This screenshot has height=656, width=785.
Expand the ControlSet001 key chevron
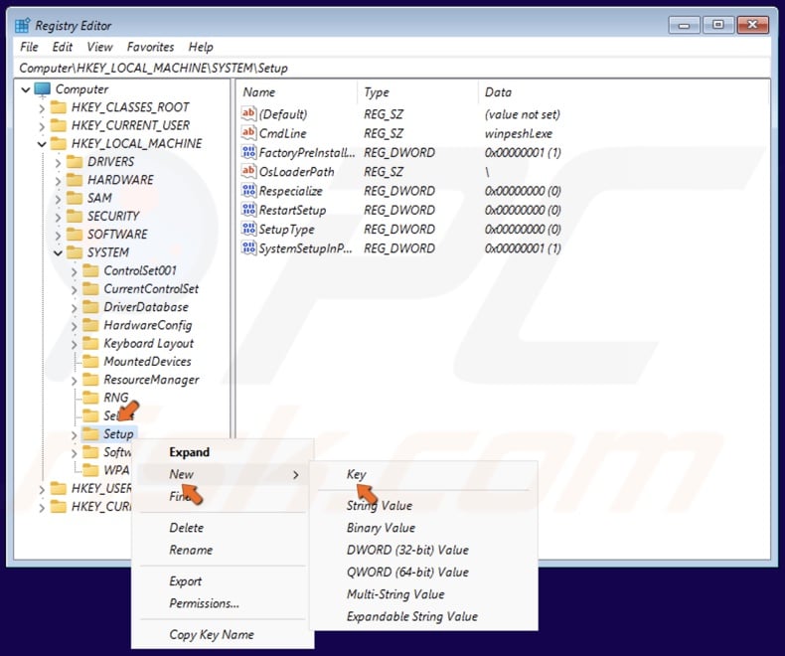coord(75,271)
